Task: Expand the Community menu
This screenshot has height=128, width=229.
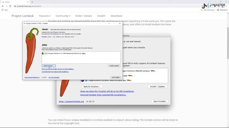Action: (x=63, y=16)
